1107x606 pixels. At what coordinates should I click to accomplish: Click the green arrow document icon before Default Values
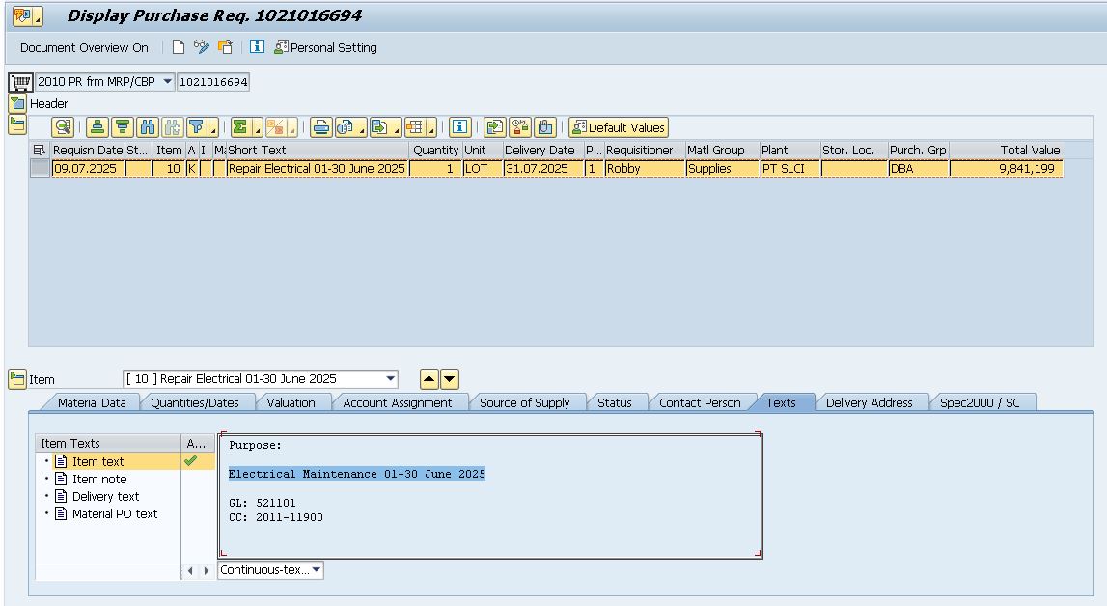[495, 127]
